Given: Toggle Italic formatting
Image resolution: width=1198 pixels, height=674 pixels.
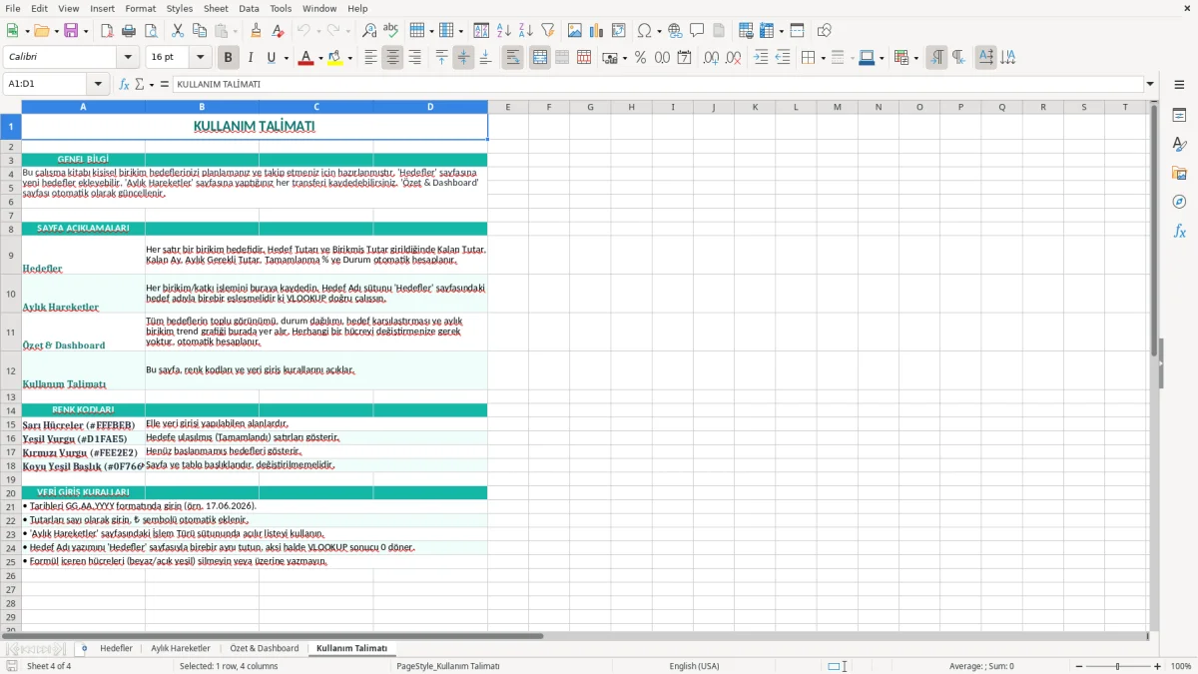Looking at the screenshot, I should [250, 58].
